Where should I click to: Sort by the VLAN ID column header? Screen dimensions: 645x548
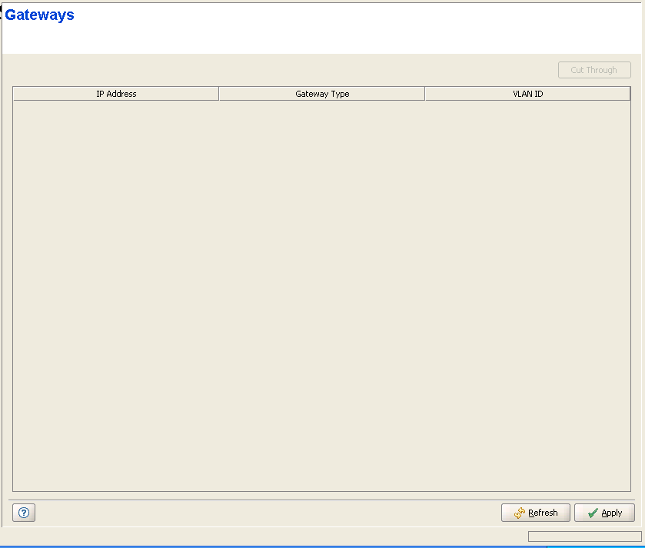pos(527,94)
